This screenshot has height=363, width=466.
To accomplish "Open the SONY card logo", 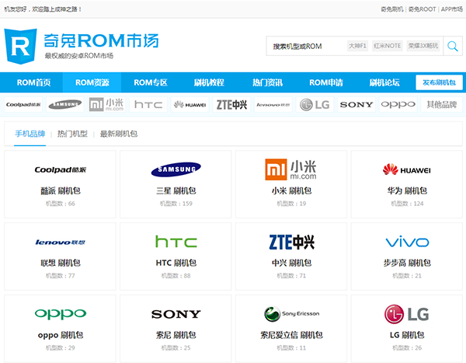I will click(x=176, y=314).
